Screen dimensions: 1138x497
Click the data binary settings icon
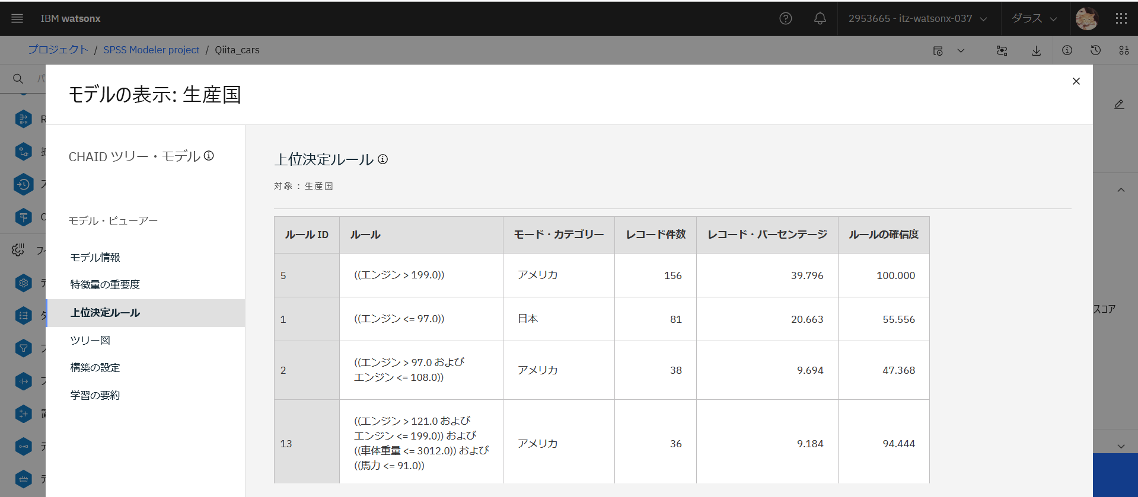point(1124,50)
